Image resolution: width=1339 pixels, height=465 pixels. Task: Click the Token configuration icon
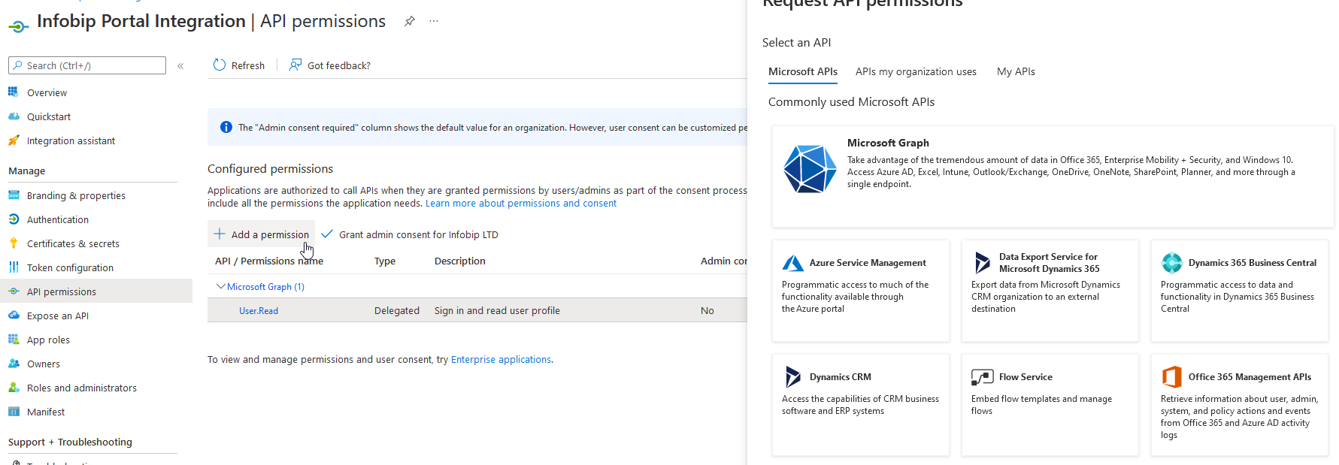coord(14,267)
